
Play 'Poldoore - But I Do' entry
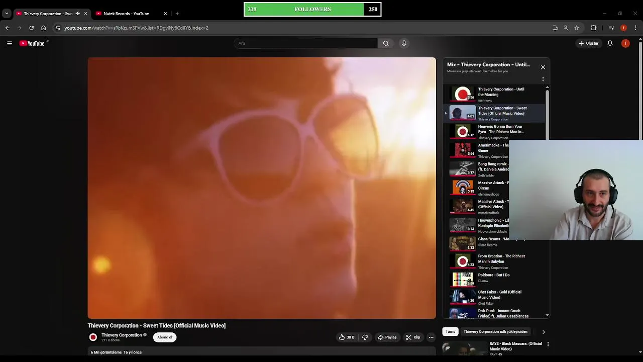coord(493,279)
